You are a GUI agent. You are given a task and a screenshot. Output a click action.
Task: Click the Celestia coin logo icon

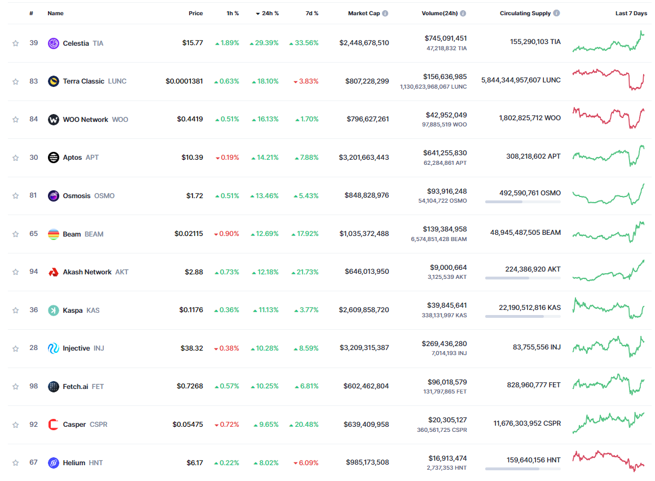coord(53,43)
